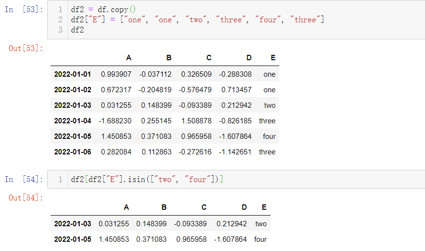Click row index 2022-01-05 in second table

coord(73,239)
